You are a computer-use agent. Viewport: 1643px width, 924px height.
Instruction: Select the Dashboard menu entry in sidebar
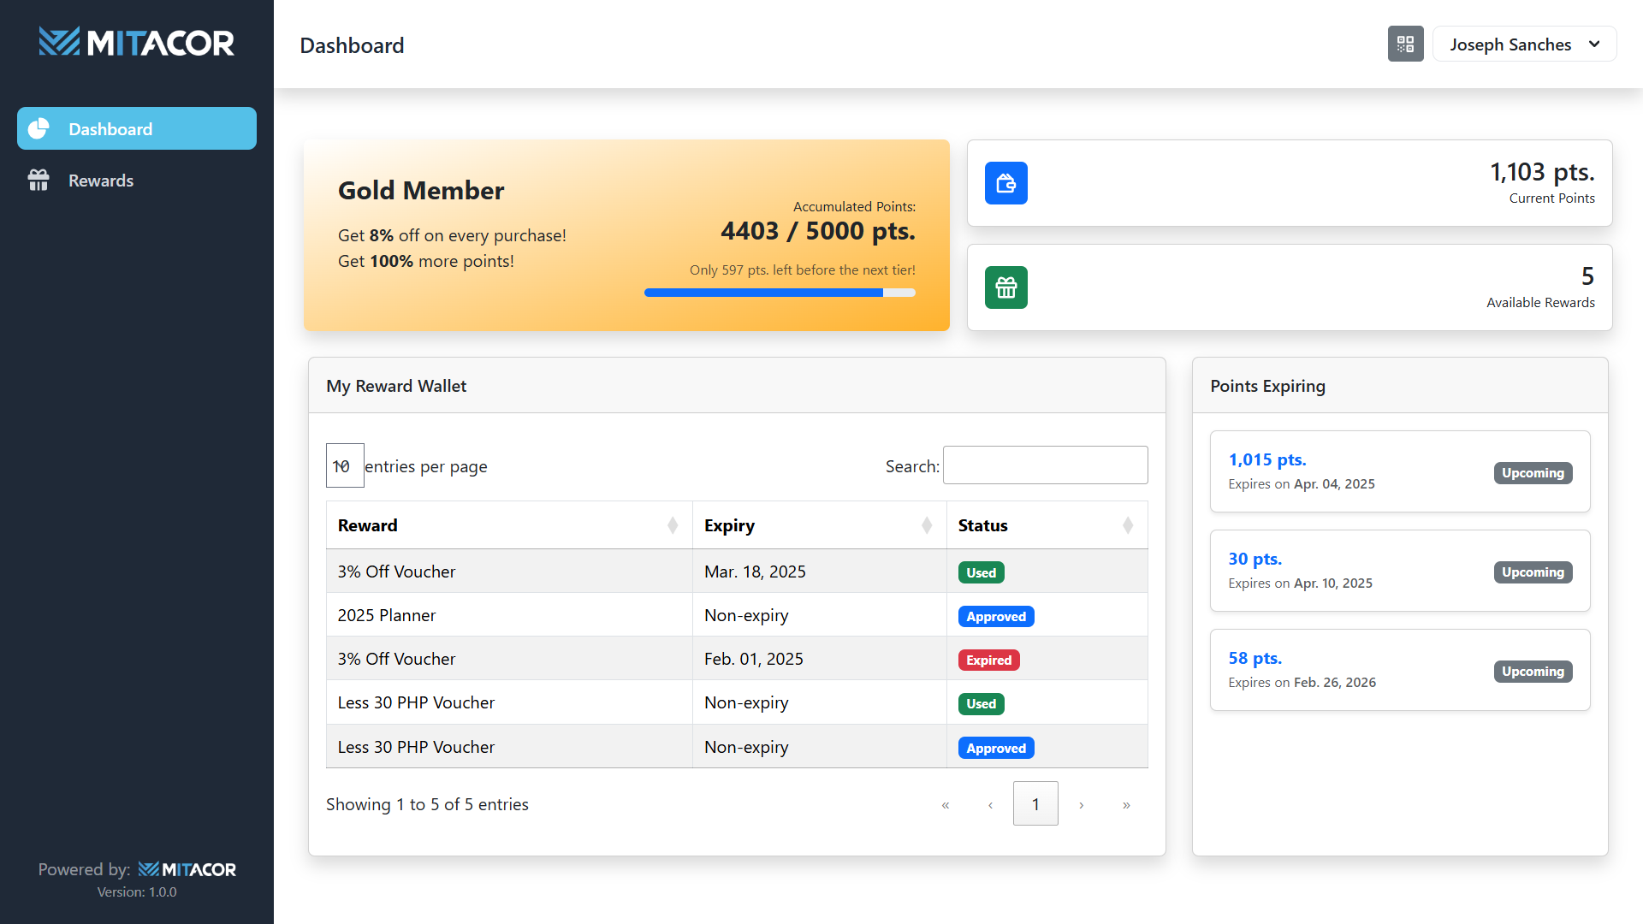(x=110, y=128)
